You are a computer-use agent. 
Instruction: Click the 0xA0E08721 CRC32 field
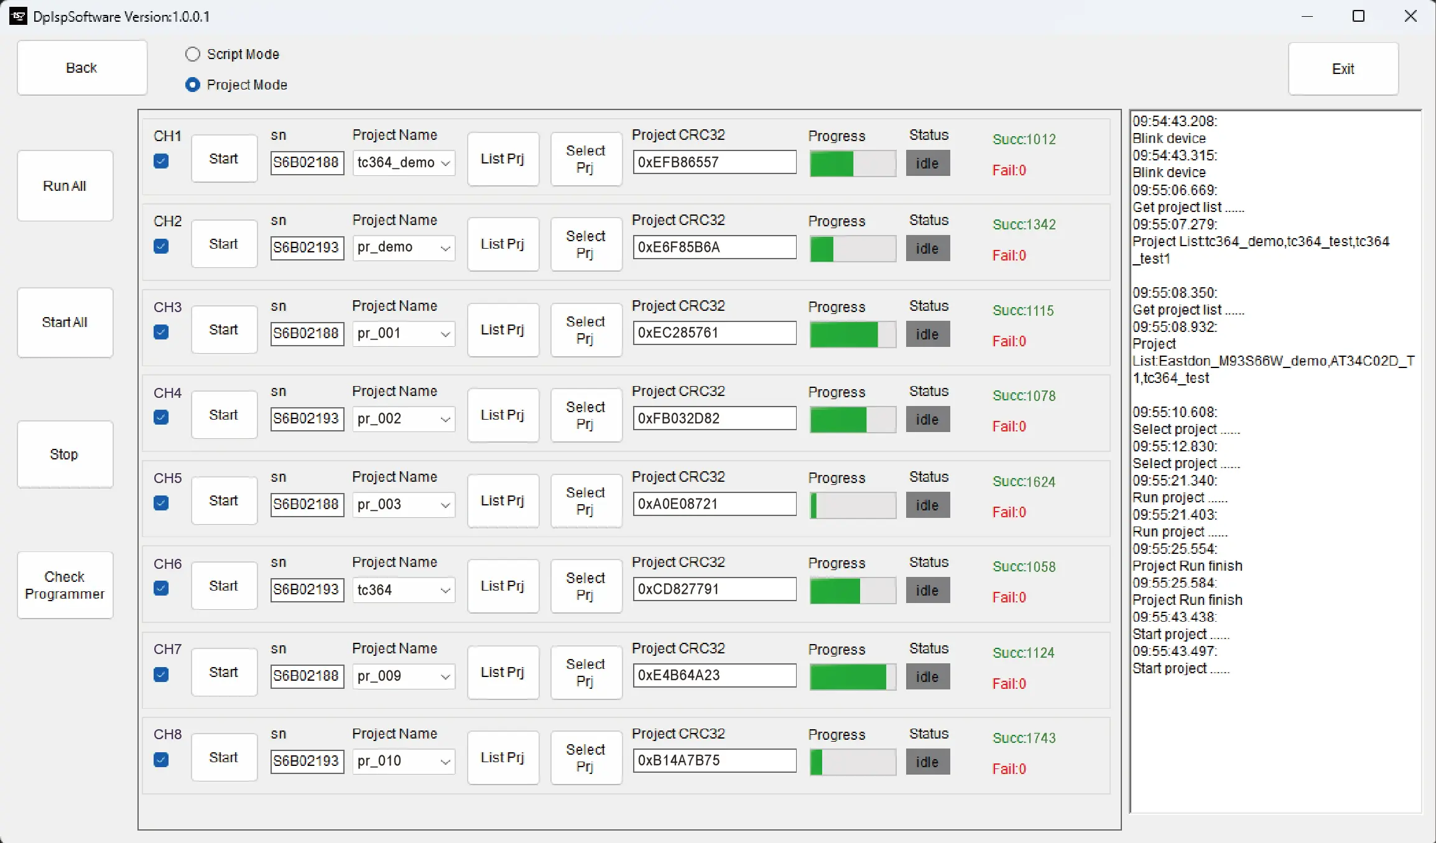tap(714, 504)
